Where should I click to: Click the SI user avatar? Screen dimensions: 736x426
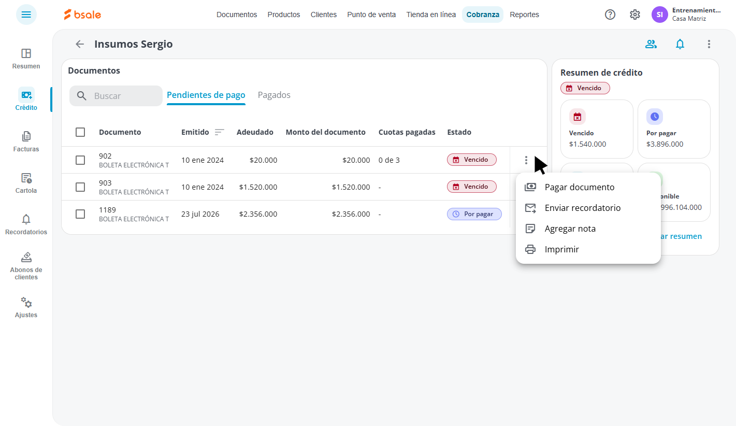pyautogui.click(x=660, y=15)
